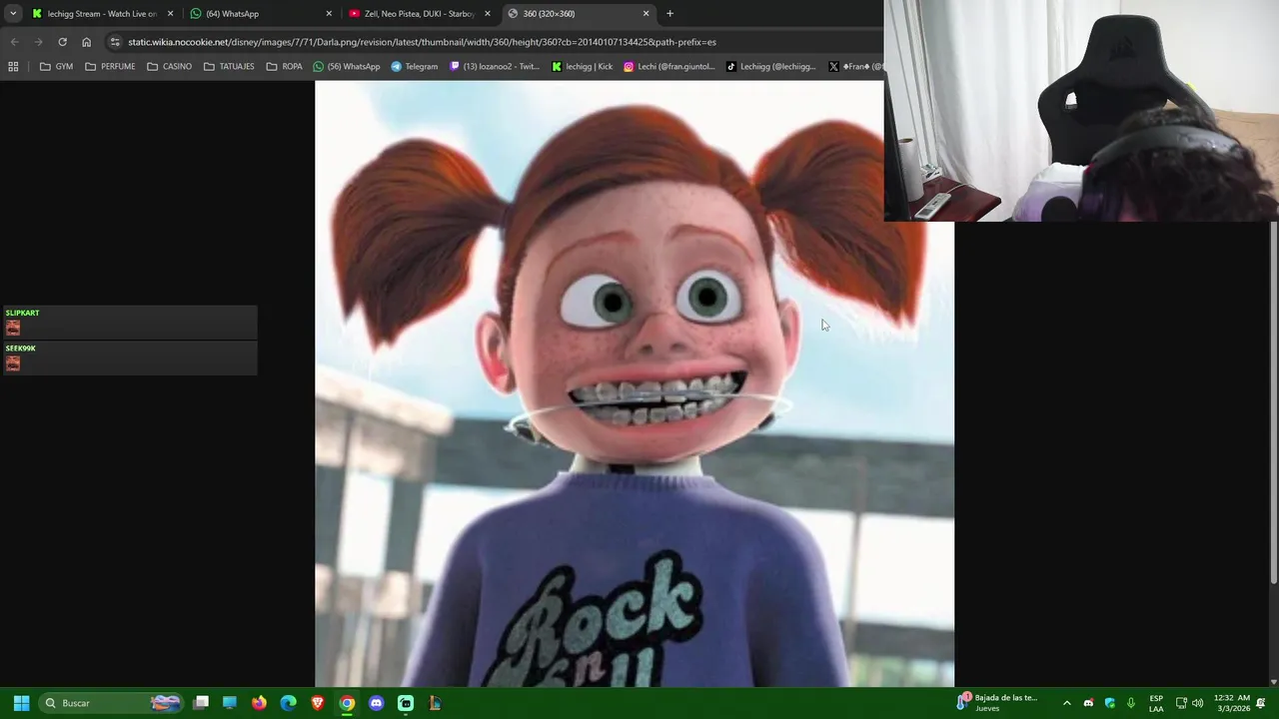Viewport: 1279px width, 719px height.
Task: Open Task View from the taskbar
Action: [x=201, y=703]
